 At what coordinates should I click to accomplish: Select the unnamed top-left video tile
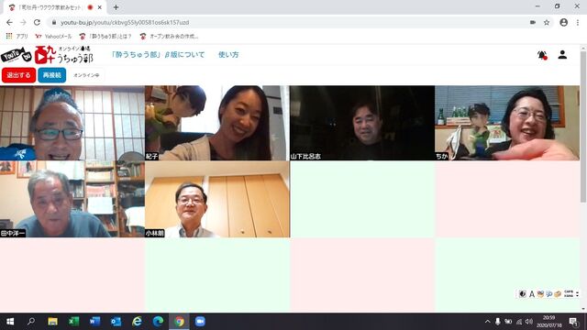pos(72,123)
